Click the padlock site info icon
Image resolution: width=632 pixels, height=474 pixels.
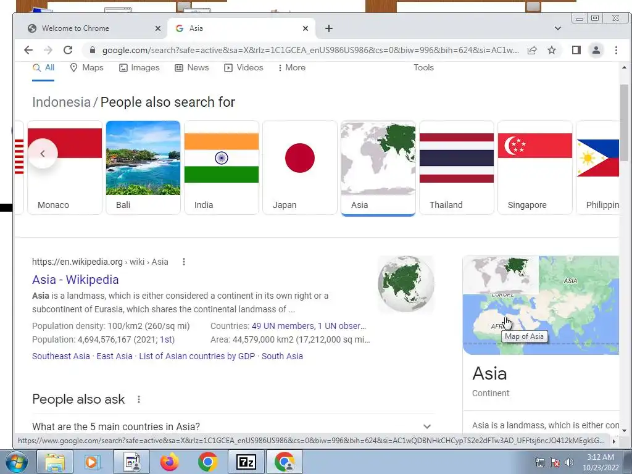[93, 50]
